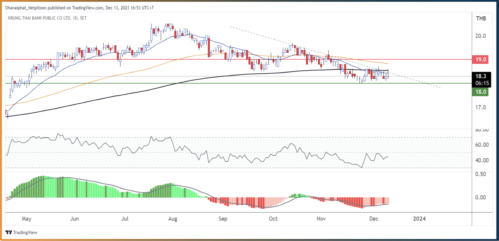
Task: Click the 2024 label on time axis
Action: click(419, 219)
